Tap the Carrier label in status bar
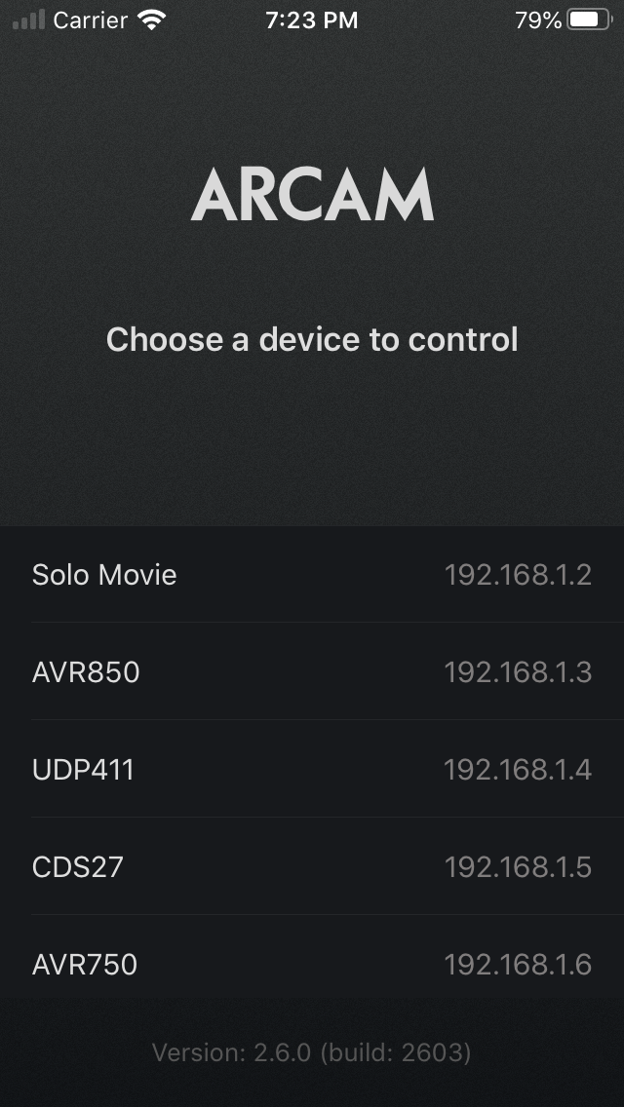The width and height of the screenshot is (624, 1107). click(x=91, y=20)
